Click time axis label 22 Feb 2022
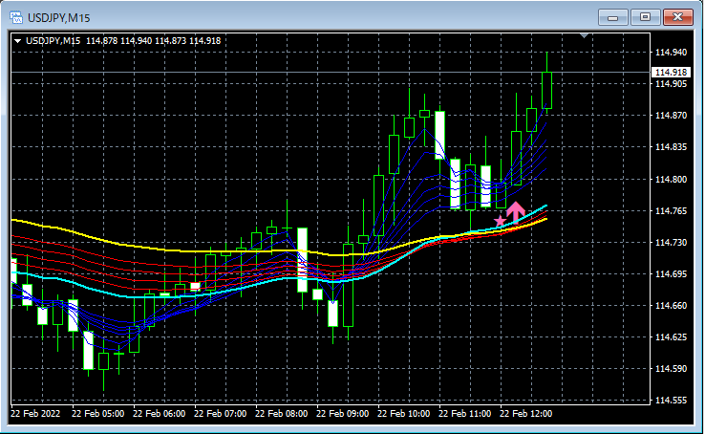The height and width of the screenshot is (434, 705). [x=35, y=413]
